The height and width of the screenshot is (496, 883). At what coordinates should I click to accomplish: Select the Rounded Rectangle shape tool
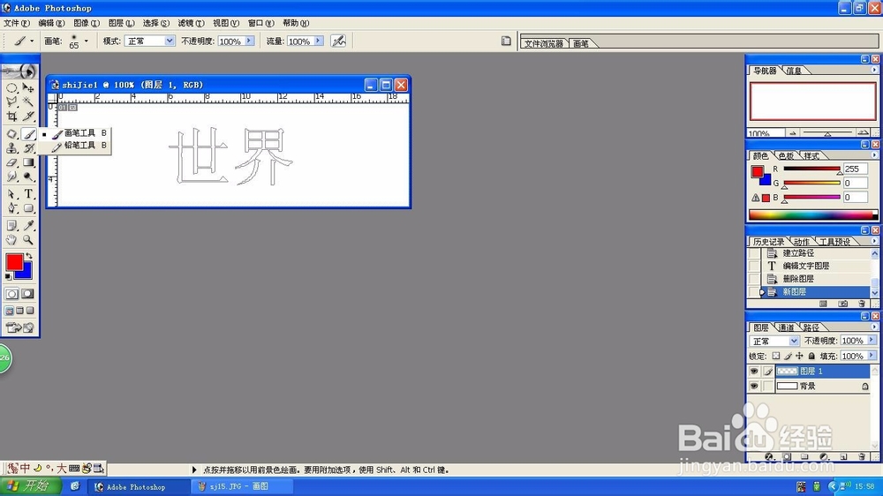click(28, 208)
